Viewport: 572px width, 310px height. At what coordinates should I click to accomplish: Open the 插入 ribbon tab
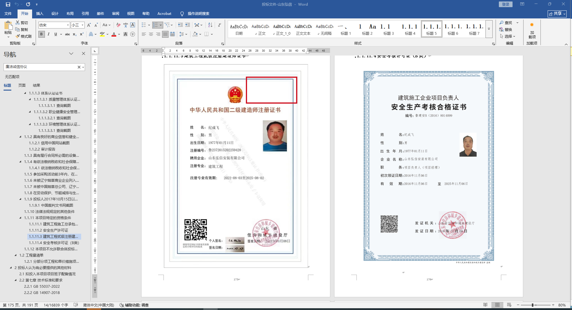point(40,14)
